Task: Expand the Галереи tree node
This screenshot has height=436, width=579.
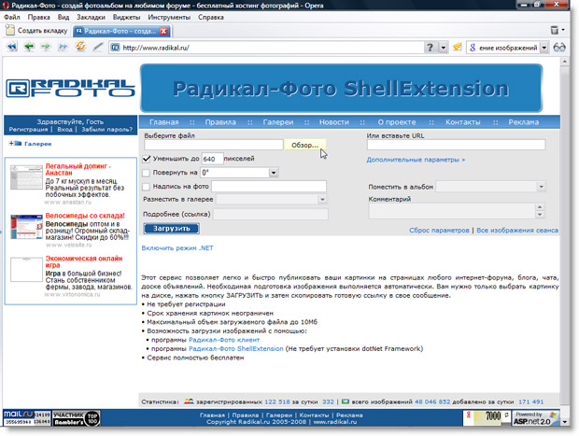Action: (10, 144)
